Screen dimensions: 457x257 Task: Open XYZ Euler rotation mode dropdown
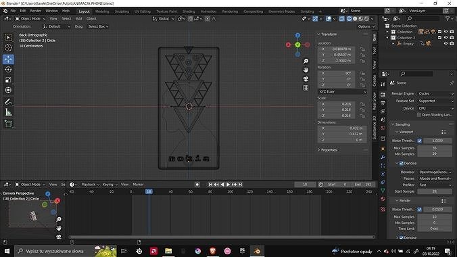342,91
